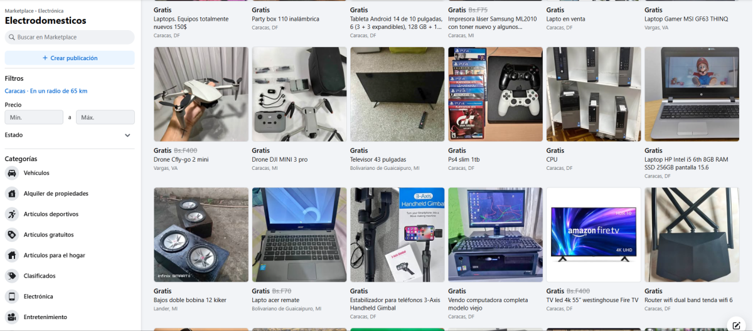Choose the Artículos gratuitos tag icon
This screenshot has width=753, height=331.
[x=11, y=235]
